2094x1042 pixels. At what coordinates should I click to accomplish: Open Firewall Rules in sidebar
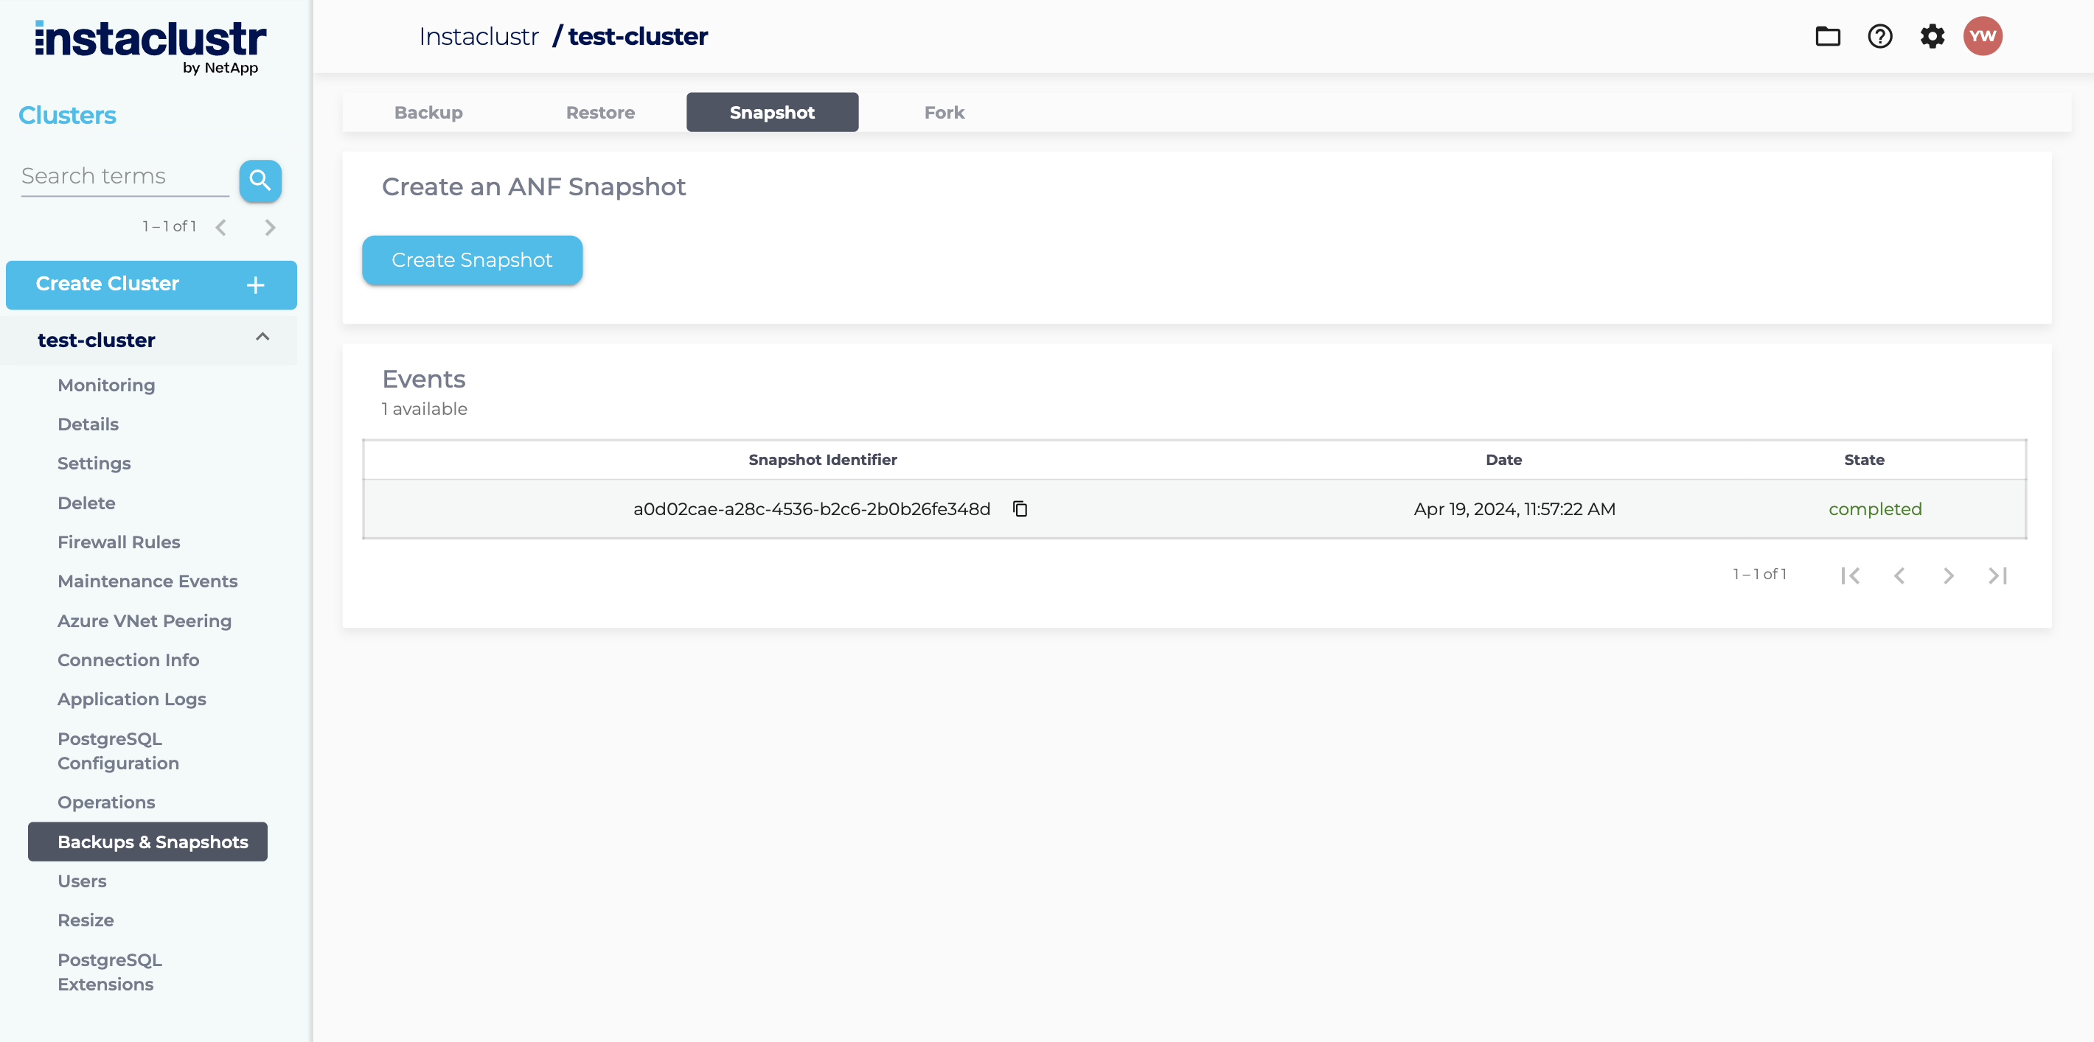(x=119, y=542)
